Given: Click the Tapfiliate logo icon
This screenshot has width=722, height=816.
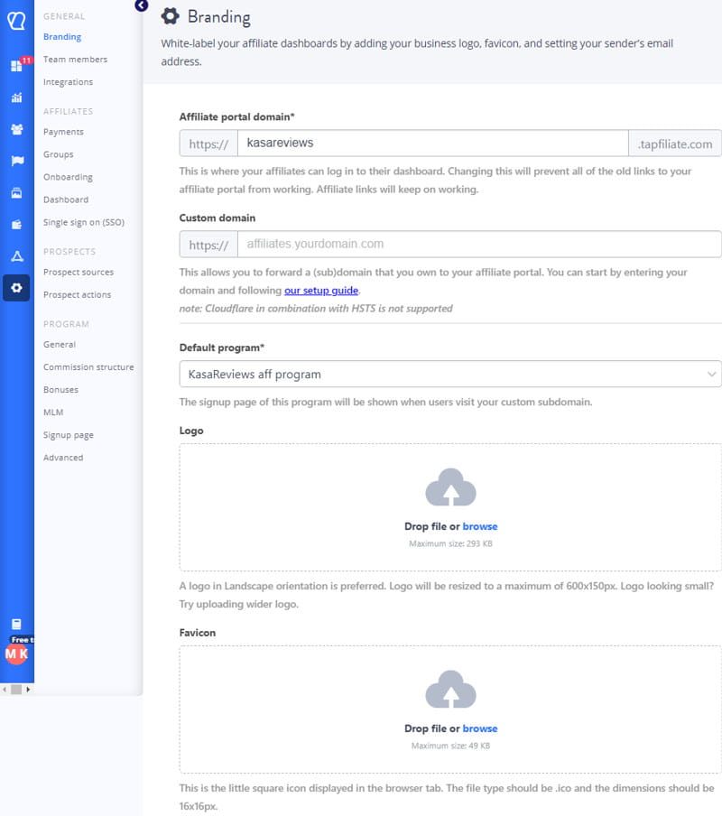Looking at the screenshot, I should click(16, 21).
